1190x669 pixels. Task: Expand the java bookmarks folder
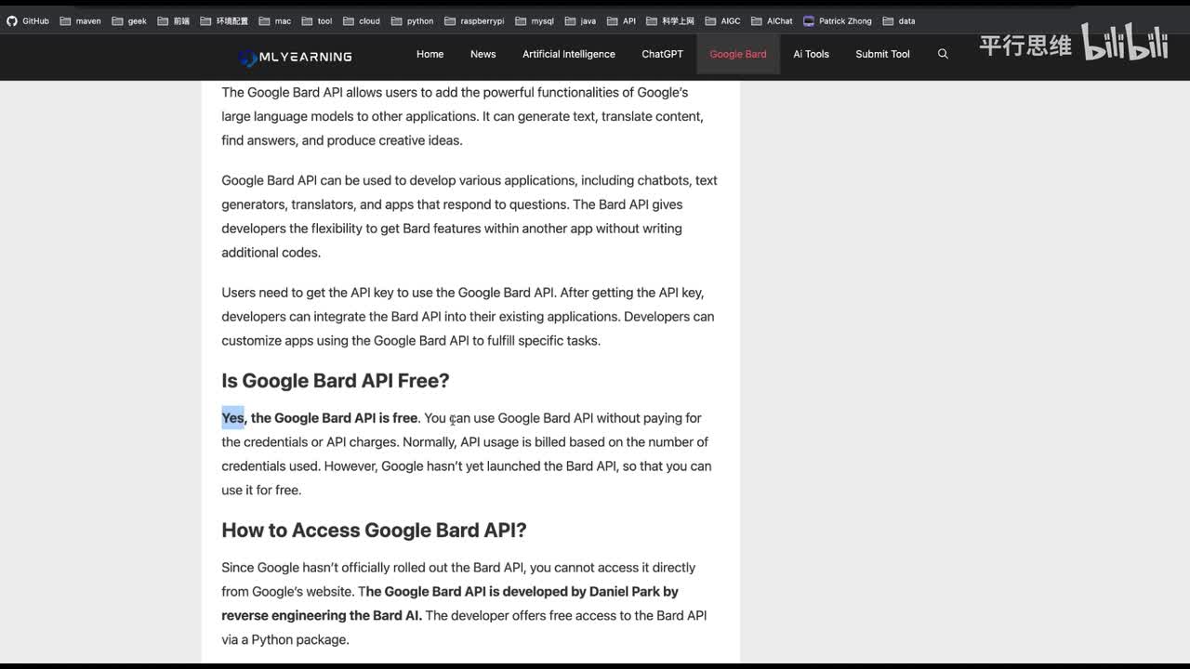pos(580,20)
